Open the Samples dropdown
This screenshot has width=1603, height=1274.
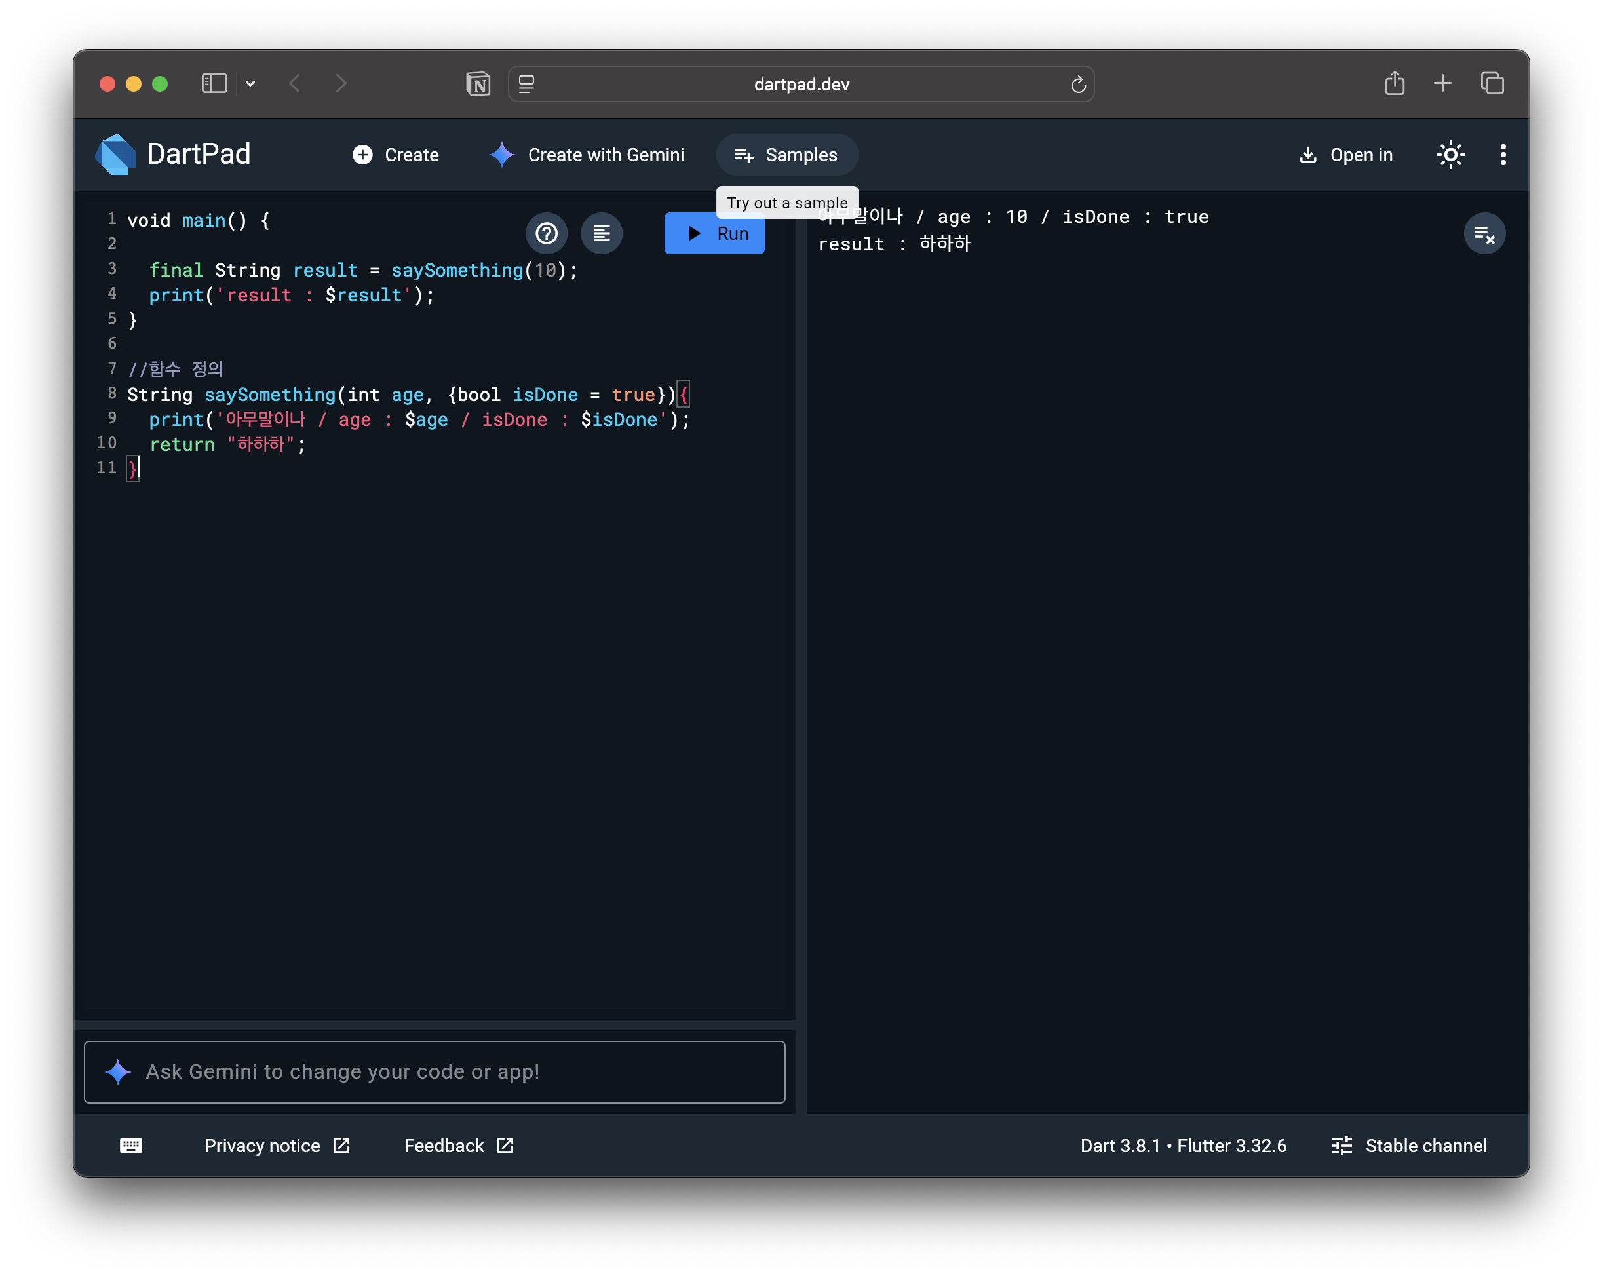786,155
